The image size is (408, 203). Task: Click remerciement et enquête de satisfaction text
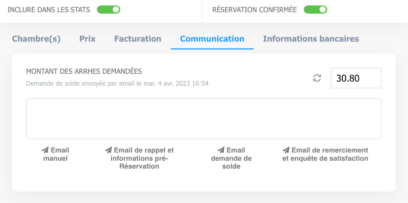click(325, 154)
